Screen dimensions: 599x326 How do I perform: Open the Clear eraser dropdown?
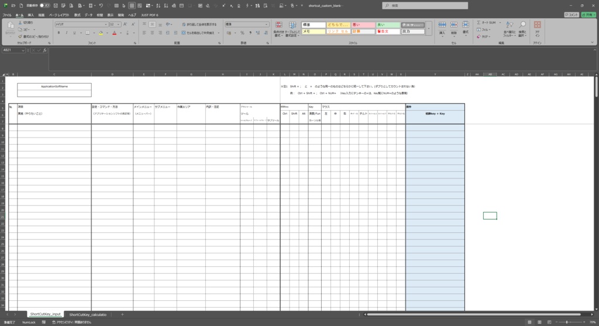point(483,37)
